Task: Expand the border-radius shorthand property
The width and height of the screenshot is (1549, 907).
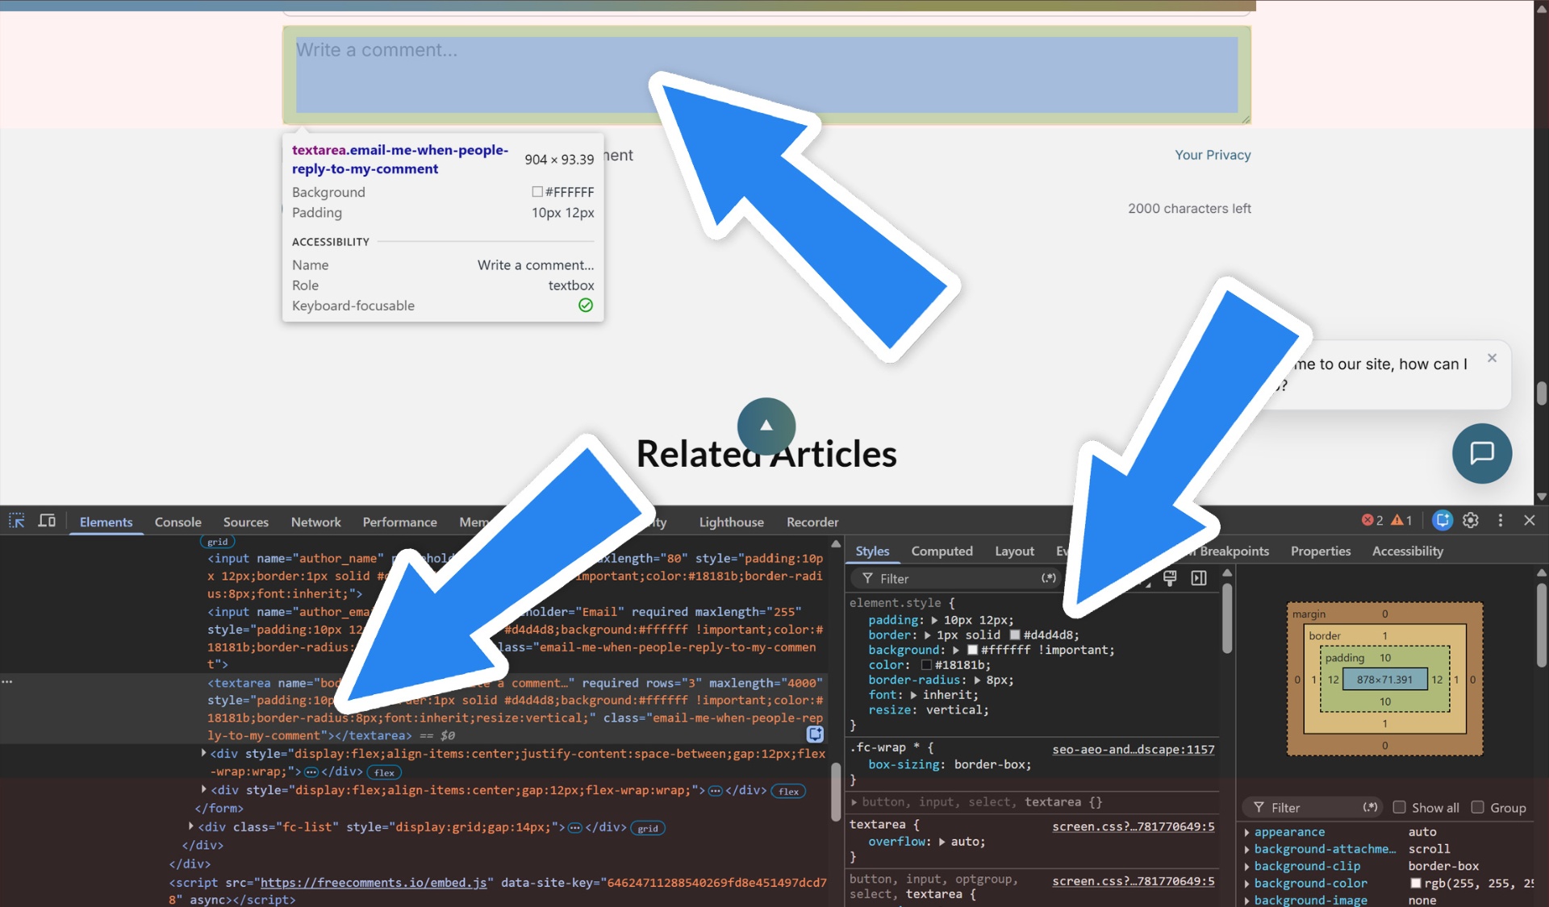Action: click(x=977, y=680)
